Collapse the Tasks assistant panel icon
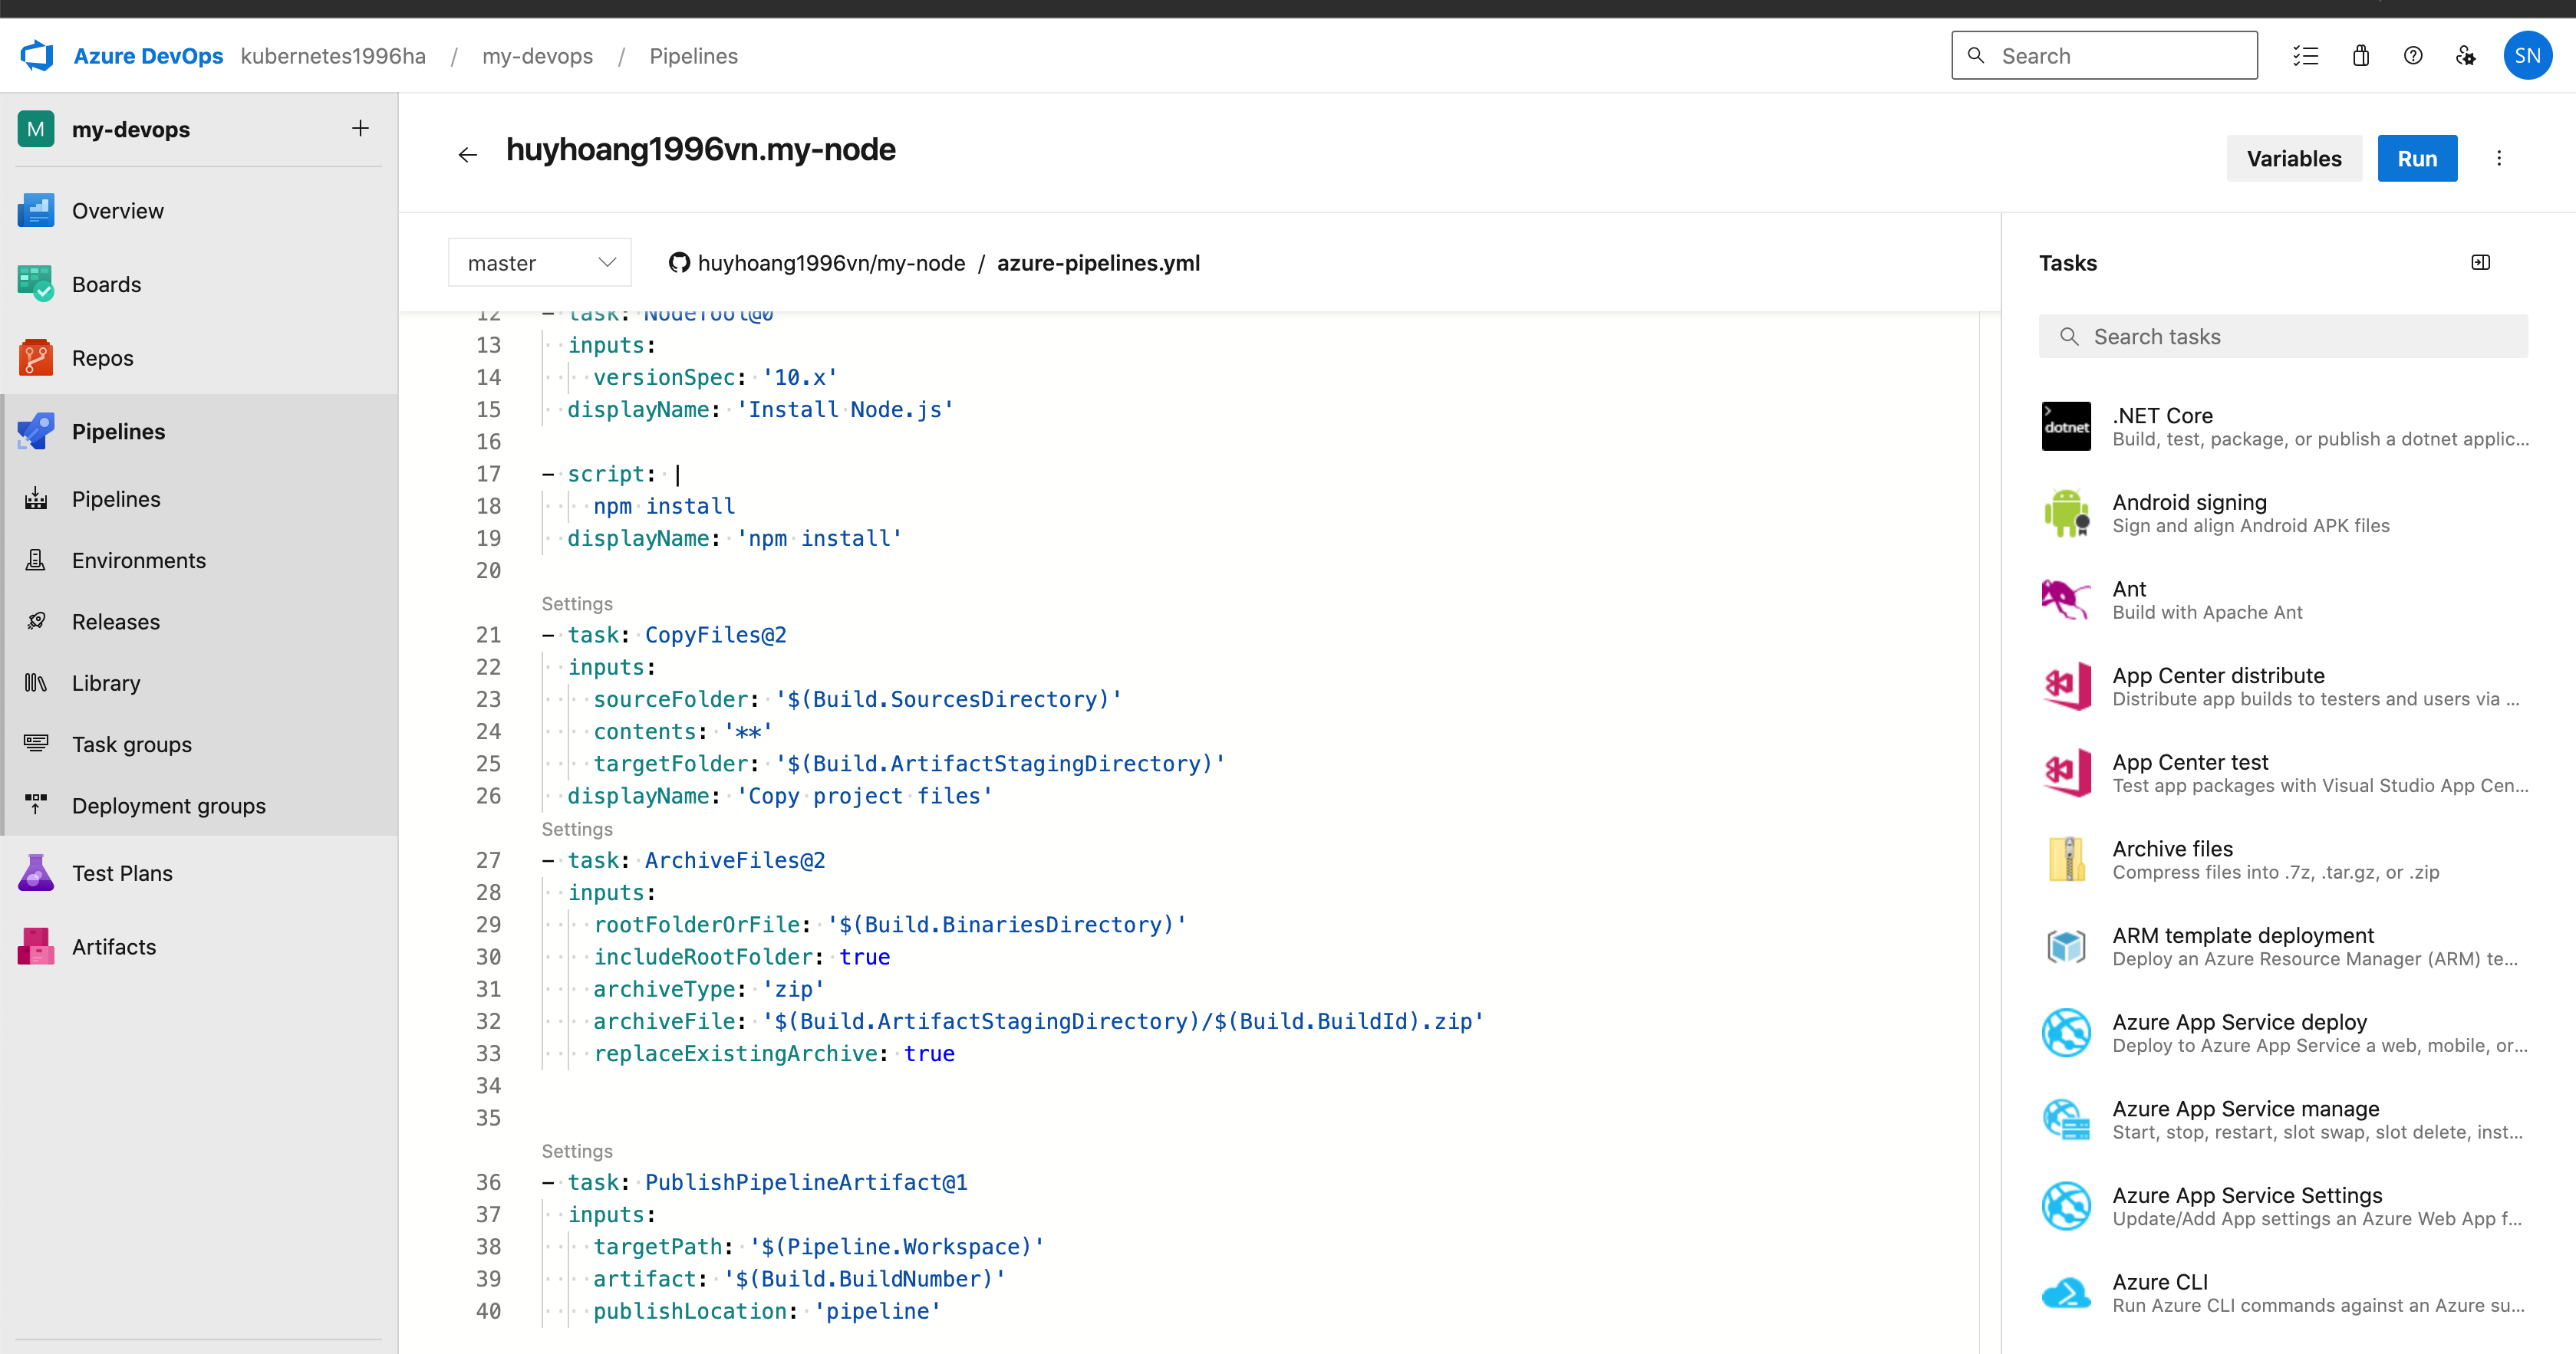This screenshot has width=2576, height=1354. 2481,263
